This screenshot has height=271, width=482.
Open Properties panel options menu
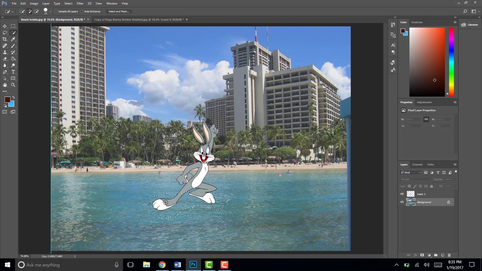(x=455, y=102)
